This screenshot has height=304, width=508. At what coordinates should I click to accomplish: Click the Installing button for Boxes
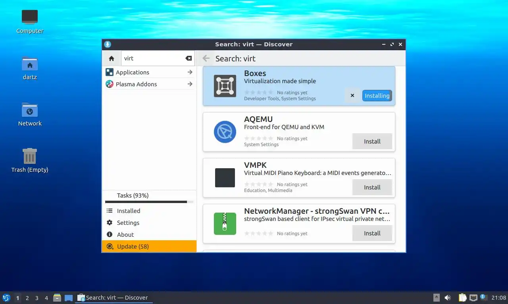[x=377, y=95]
